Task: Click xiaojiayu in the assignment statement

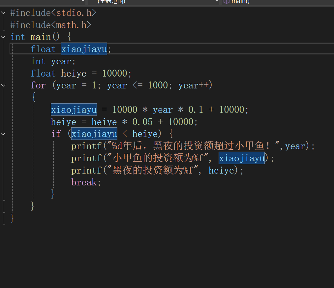Action: point(74,110)
